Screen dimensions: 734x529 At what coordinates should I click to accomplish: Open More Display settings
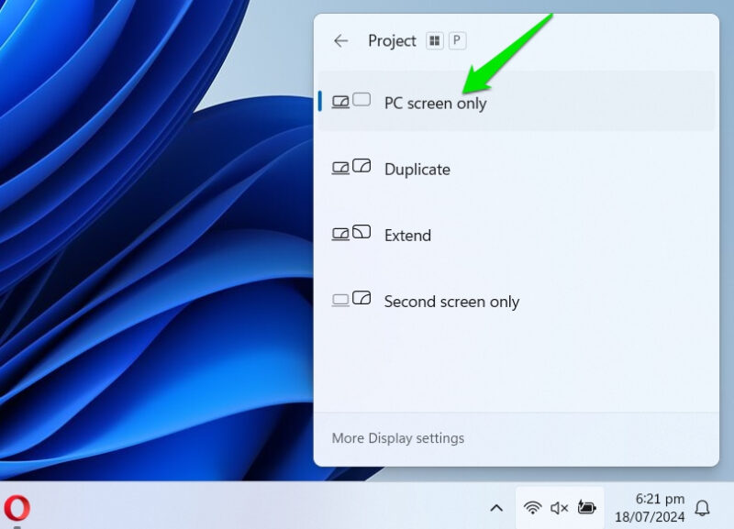[398, 438]
